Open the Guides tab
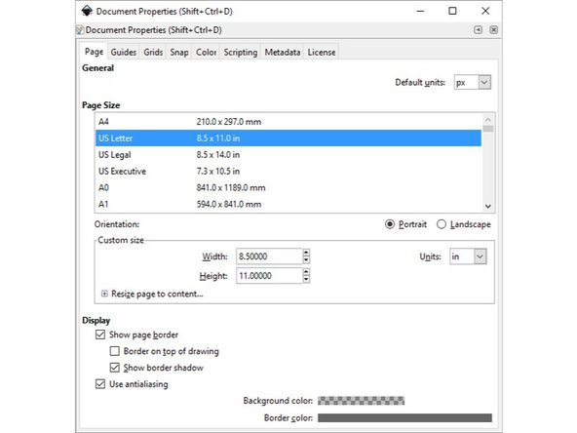 click(x=123, y=53)
